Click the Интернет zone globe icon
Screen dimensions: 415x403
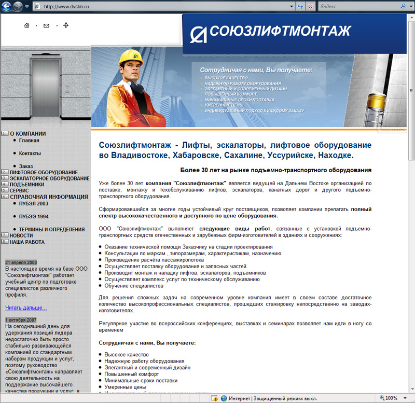224,398
